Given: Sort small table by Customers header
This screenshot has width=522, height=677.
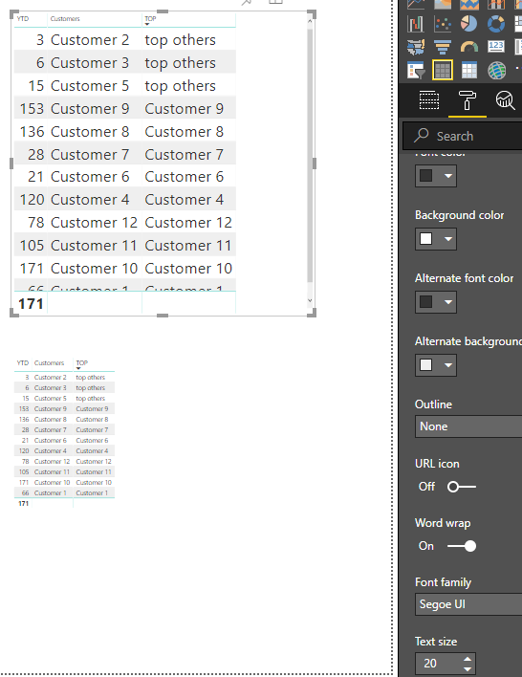Looking at the screenshot, I should (x=49, y=362).
